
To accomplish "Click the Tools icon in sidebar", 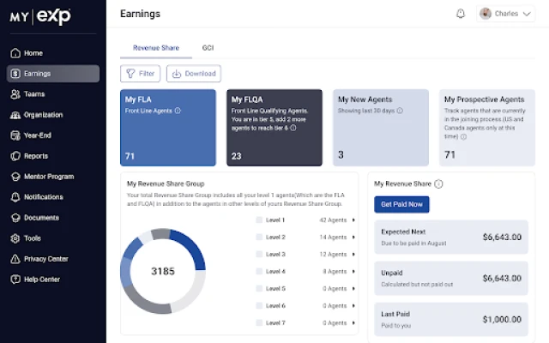I will pos(15,238).
